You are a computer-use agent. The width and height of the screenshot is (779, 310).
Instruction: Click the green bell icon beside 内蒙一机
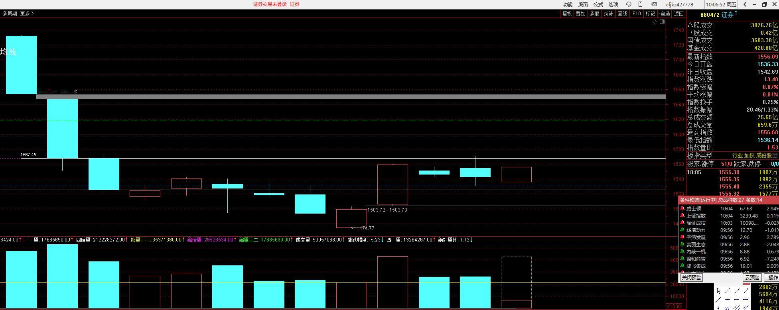pyautogui.click(x=682, y=251)
